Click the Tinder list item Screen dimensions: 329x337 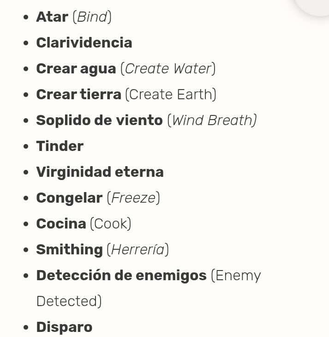click(x=60, y=146)
